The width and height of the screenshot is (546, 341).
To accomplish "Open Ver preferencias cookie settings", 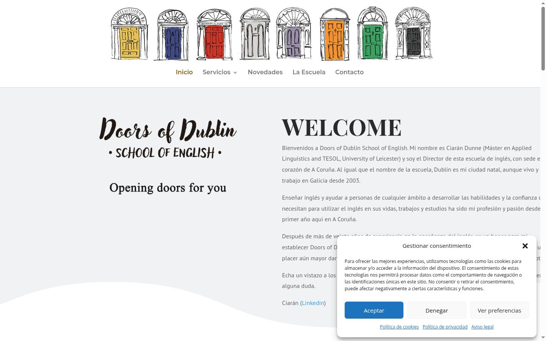I will coord(499,310).
